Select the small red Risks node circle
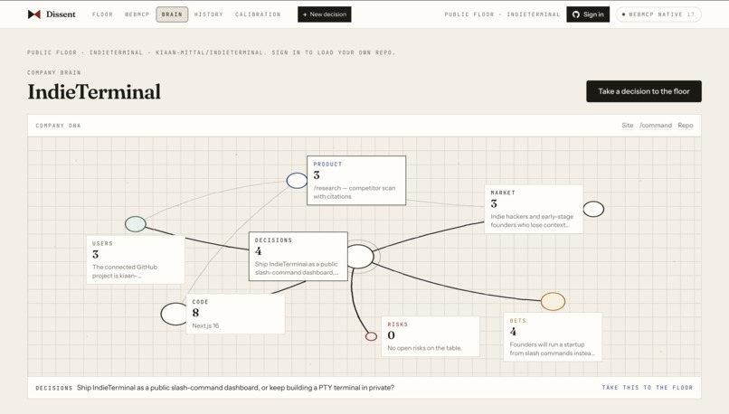This screenshot has height=414, width=729. 371,336
